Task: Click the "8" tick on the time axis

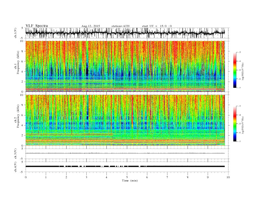Action: coord(188,177)
